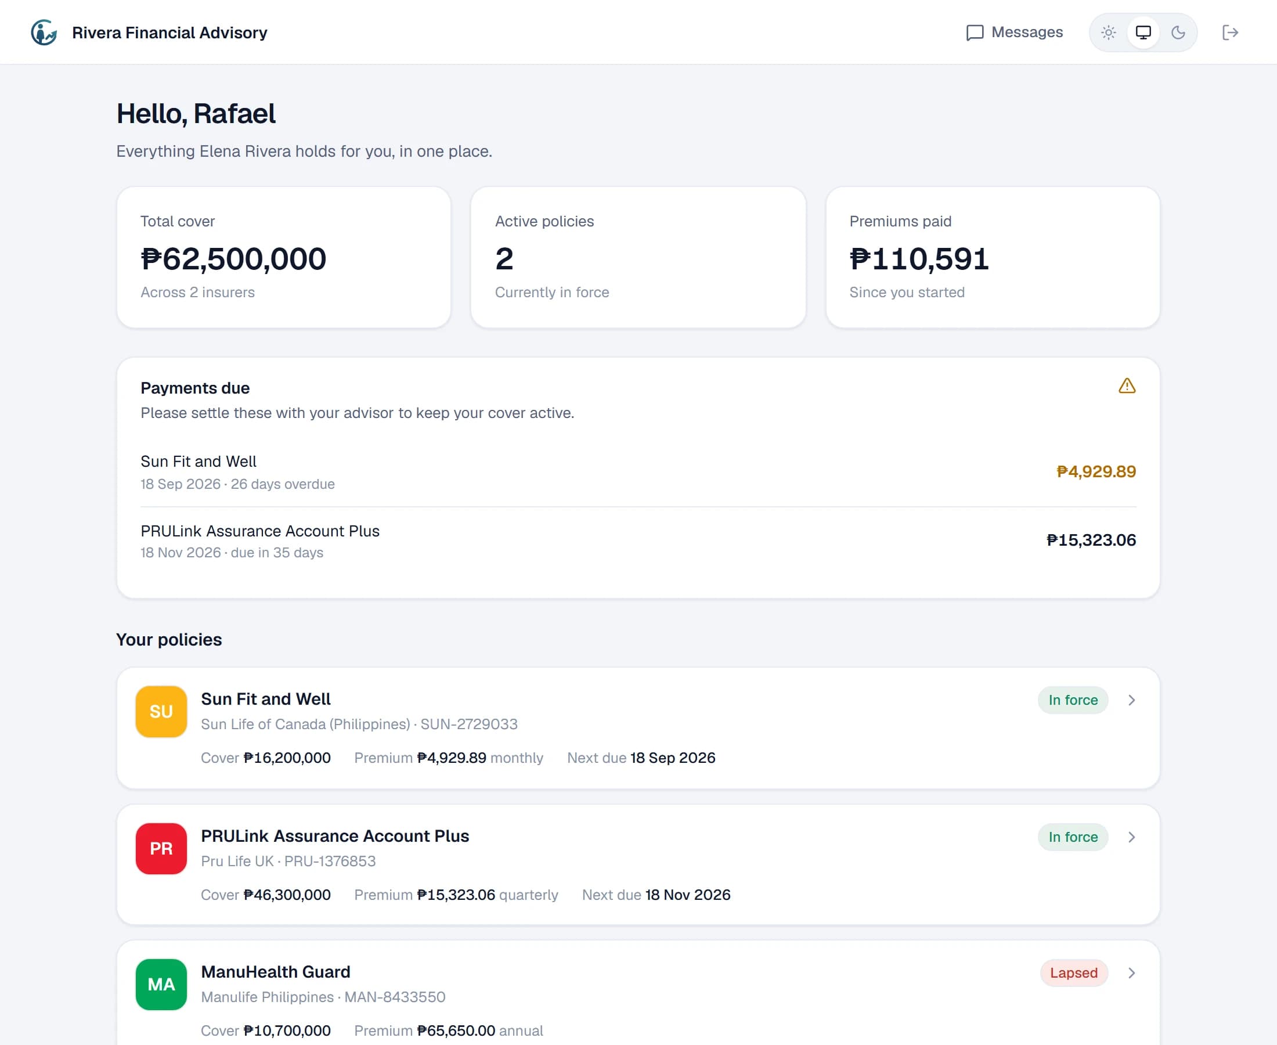Click 'Pru Life UK · PRU-1376853' text
This screenshot has width=1277, height=1045.
coord(288,861)
